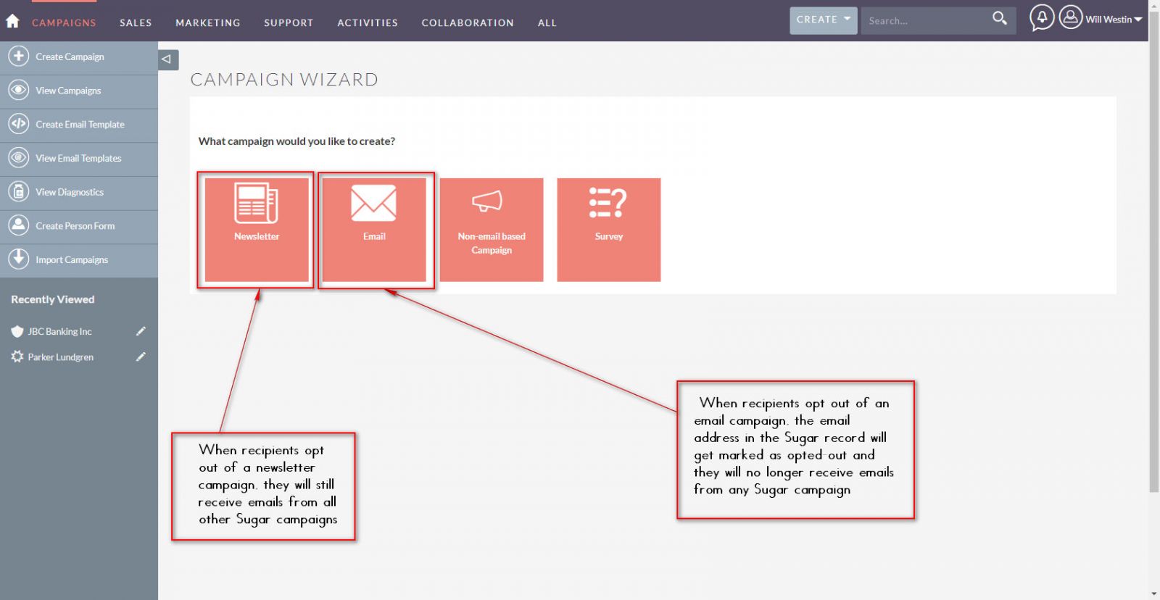This screenshot has height=600, width=1160.
Task: Open the Create Email Template link
Action: pos(80,125)
